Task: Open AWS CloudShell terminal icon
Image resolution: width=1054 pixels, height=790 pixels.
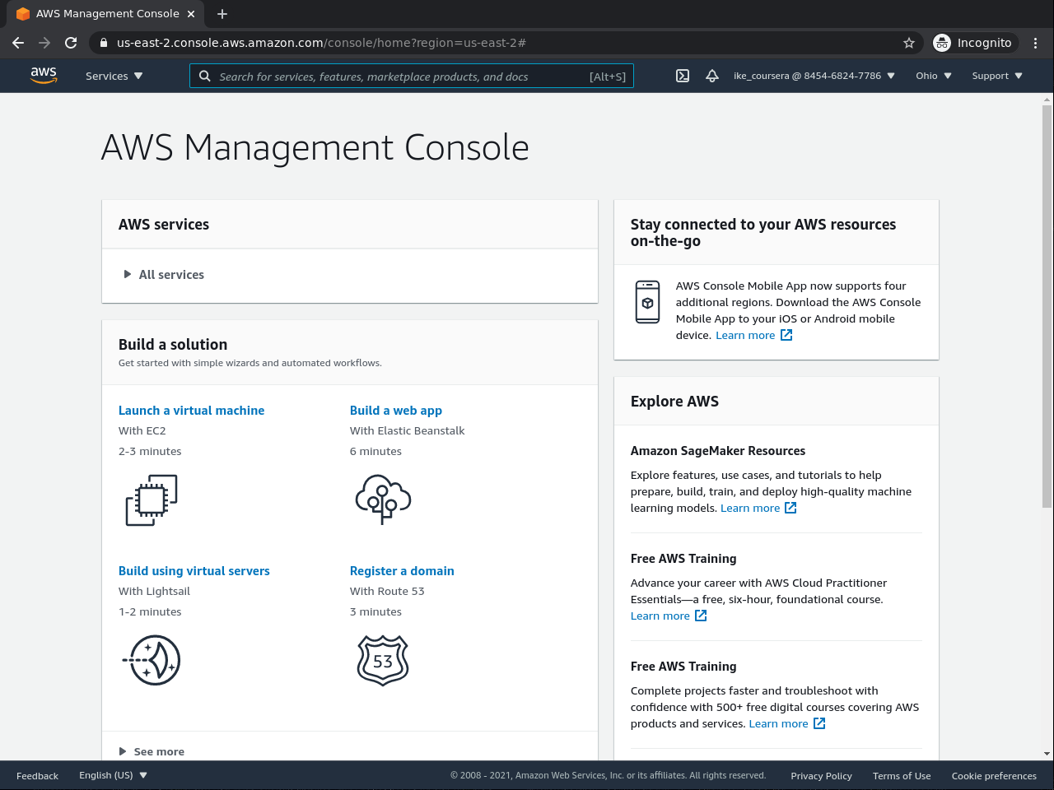Action: pyautogui.click(x=683, y=76)
